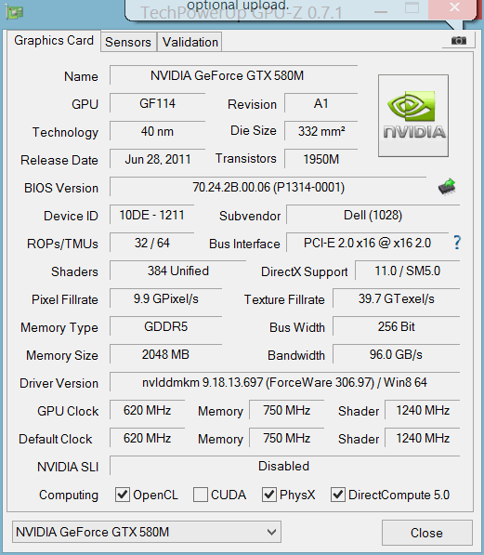Toggle the PhysX checkbox
This screenshot has height=555, width=484.
point(268,495)
